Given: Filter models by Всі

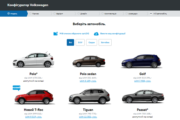Looking at the screenshot, I should [x=70, y=42].
